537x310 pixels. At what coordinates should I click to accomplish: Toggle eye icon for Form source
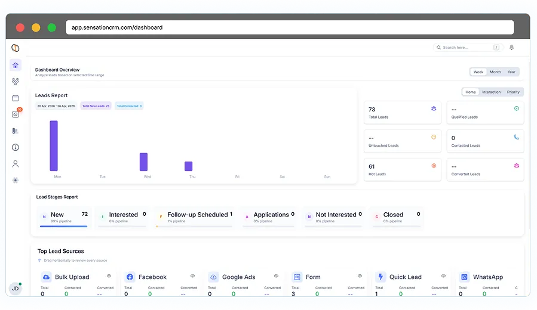click(x=360, y=276)
